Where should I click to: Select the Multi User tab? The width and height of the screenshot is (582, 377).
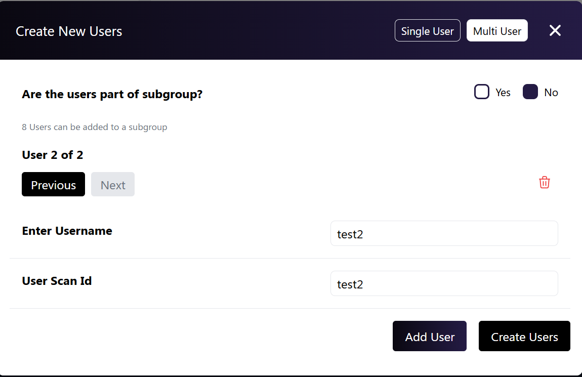click(x=496, y=31)
